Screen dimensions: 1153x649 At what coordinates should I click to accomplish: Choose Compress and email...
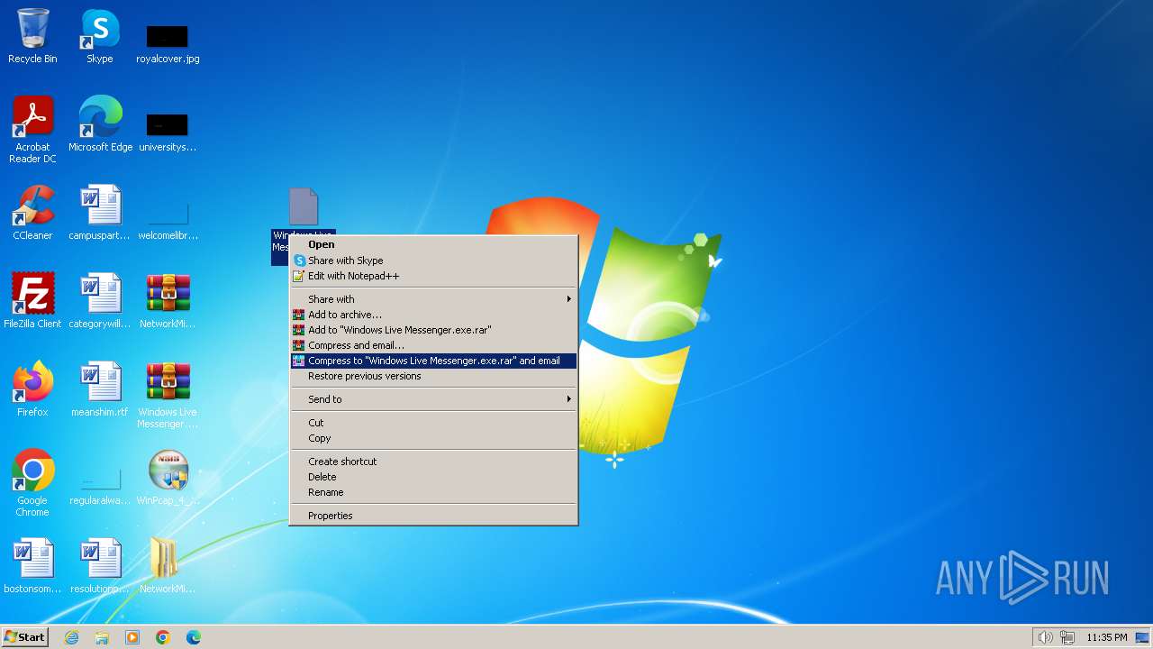click(433, 345)
